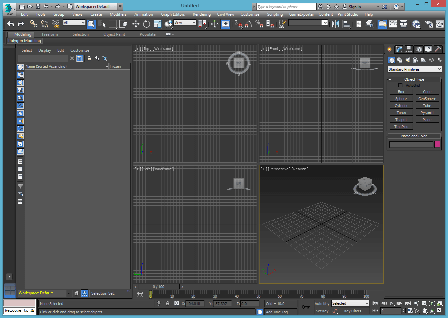The width and height of the screenshot is (448, 318).
Task: Select the Select and Link tool
Action: (34, 24)
